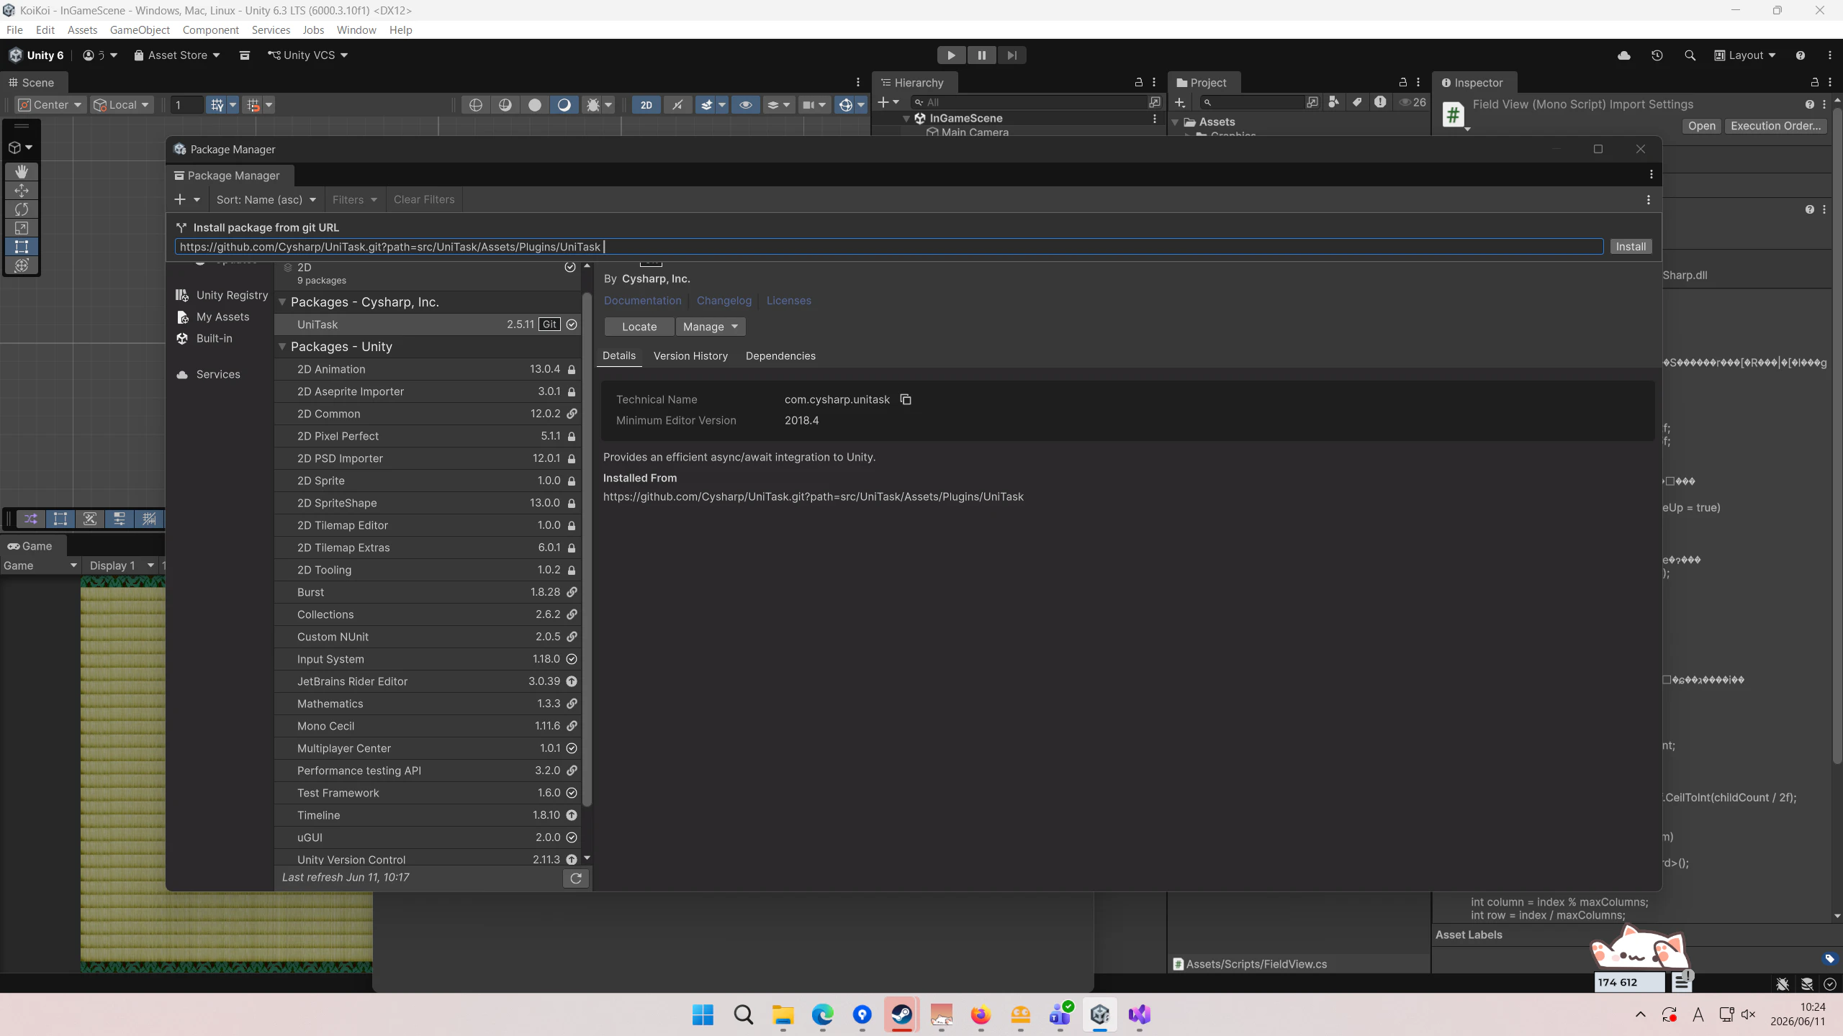Click the Pause button
This screenshot has width=1843, height=1036.
pyautogui.click(x=981, y=55)
